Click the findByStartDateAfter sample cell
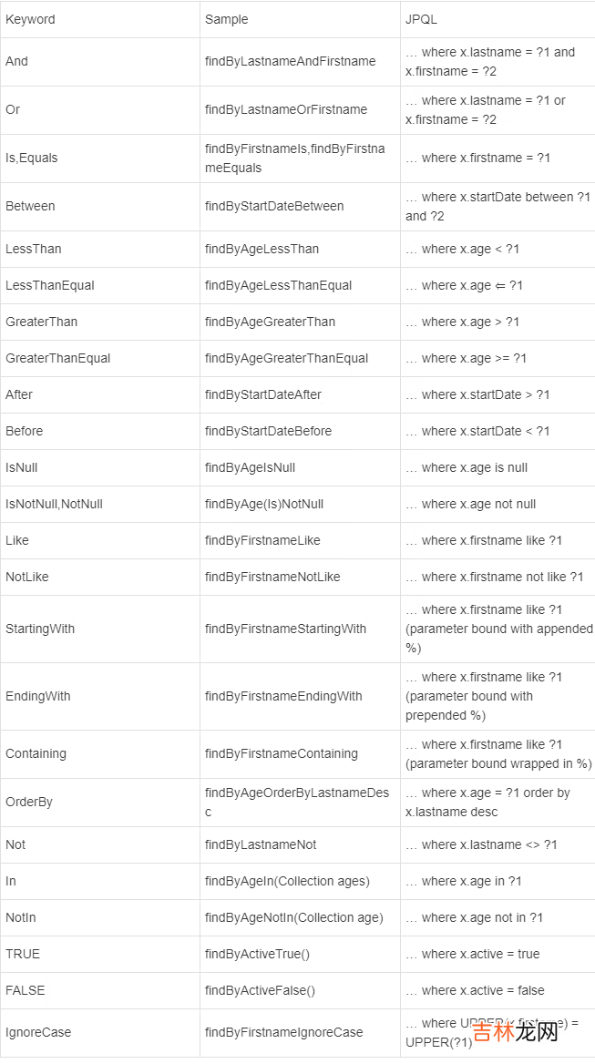Screen dimensions: 595x1064 point(262,394)
